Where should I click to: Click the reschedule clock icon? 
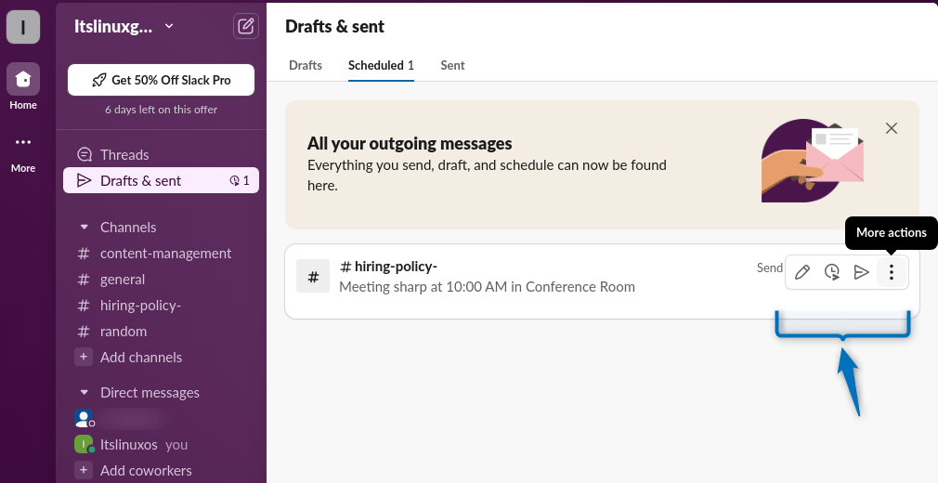(x=832, y=272)
